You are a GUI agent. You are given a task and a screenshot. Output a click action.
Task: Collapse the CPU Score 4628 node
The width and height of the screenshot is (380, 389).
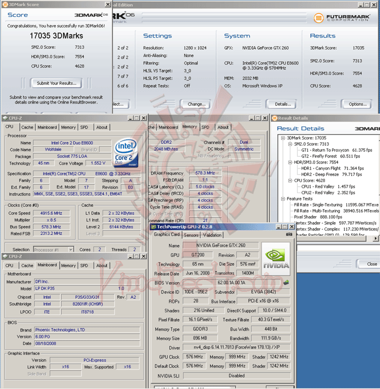pyautogui.click(x=290, y=180)
